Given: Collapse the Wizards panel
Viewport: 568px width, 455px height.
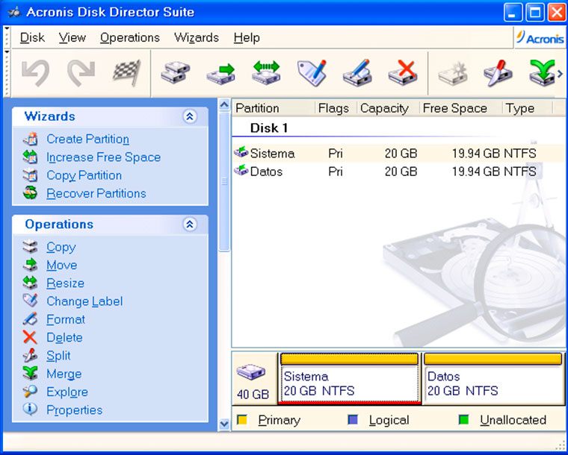Looking at the screenshot, I should pos(189,116).
